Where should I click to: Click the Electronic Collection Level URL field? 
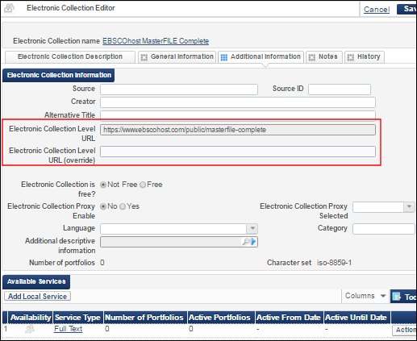[x=238, y=130]
